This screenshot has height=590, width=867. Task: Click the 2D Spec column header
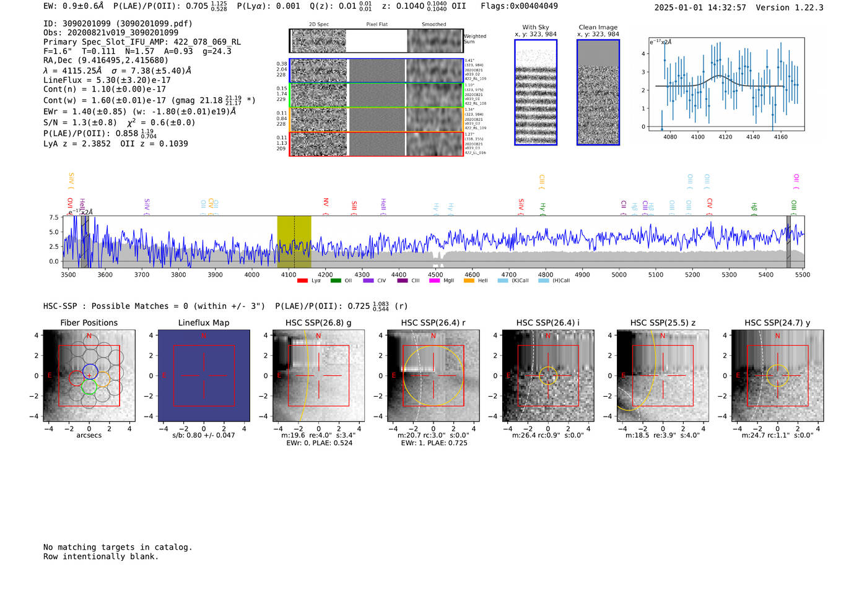coord(319,24)
